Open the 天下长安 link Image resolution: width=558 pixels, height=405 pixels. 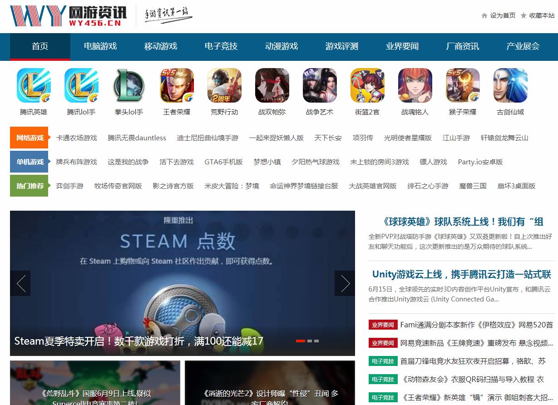(x=328, y=138)
